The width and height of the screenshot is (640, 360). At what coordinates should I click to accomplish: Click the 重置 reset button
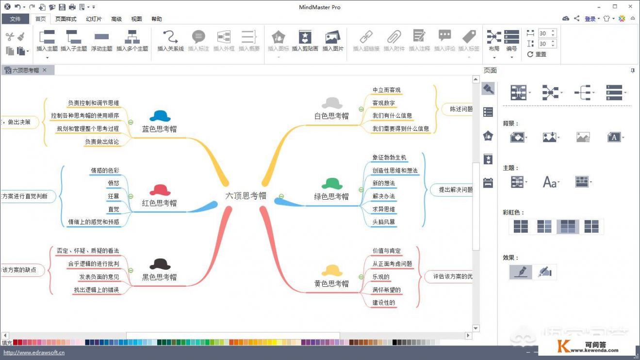[x=537, y=54]
